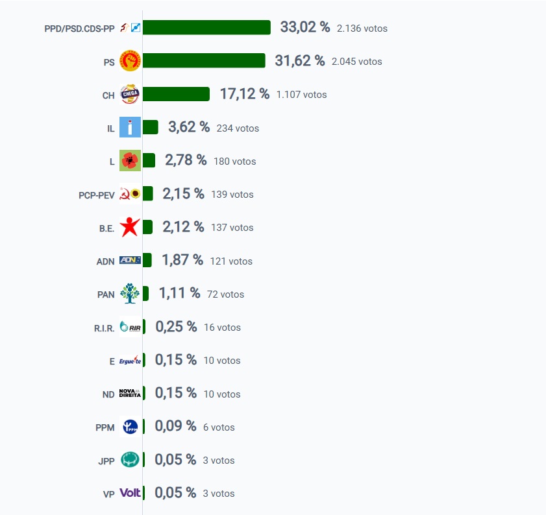This screenshot has height=515, width=546.
Task: Click the PPD/PSD.CDS-PP green result bar
Action: click(206, 27)
